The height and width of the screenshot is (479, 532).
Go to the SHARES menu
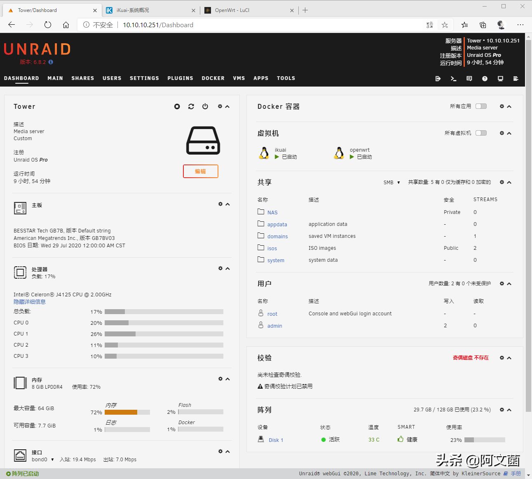click(83, 78)
